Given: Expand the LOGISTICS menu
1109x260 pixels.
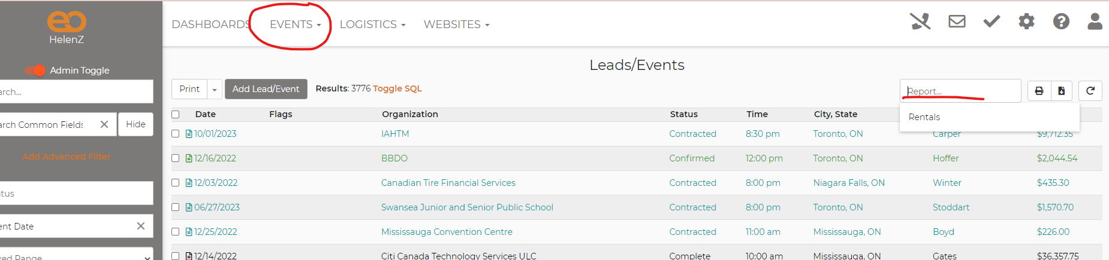Looking at the screenshot, I should 372,25.
